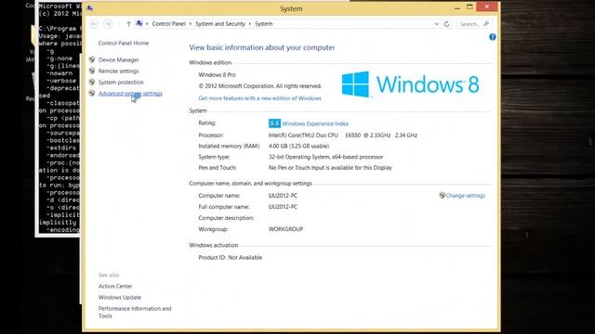Maximize the System window

(469, 7)
